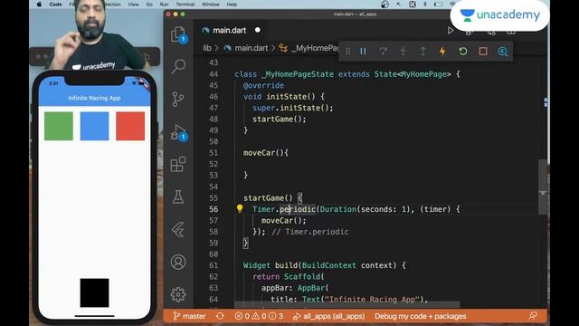
Task: Open the Explorer view in activity bar
Action: coord(178,34)
